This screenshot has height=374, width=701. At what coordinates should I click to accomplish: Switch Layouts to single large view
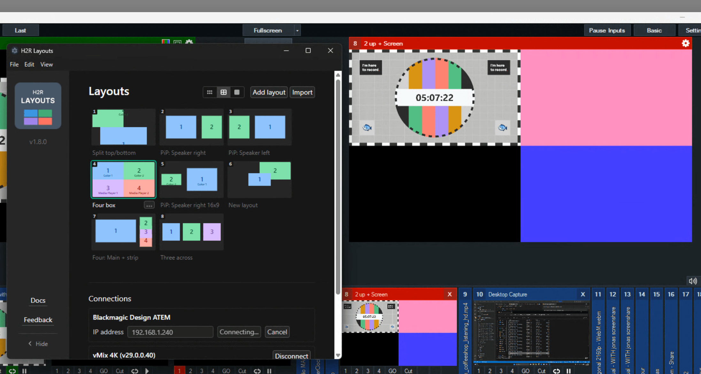click(237, 92)
